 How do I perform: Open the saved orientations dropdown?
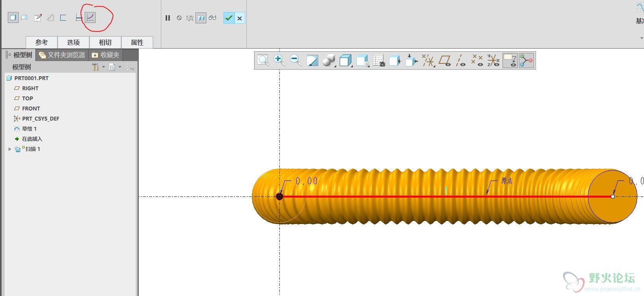[x=346, y=61]
